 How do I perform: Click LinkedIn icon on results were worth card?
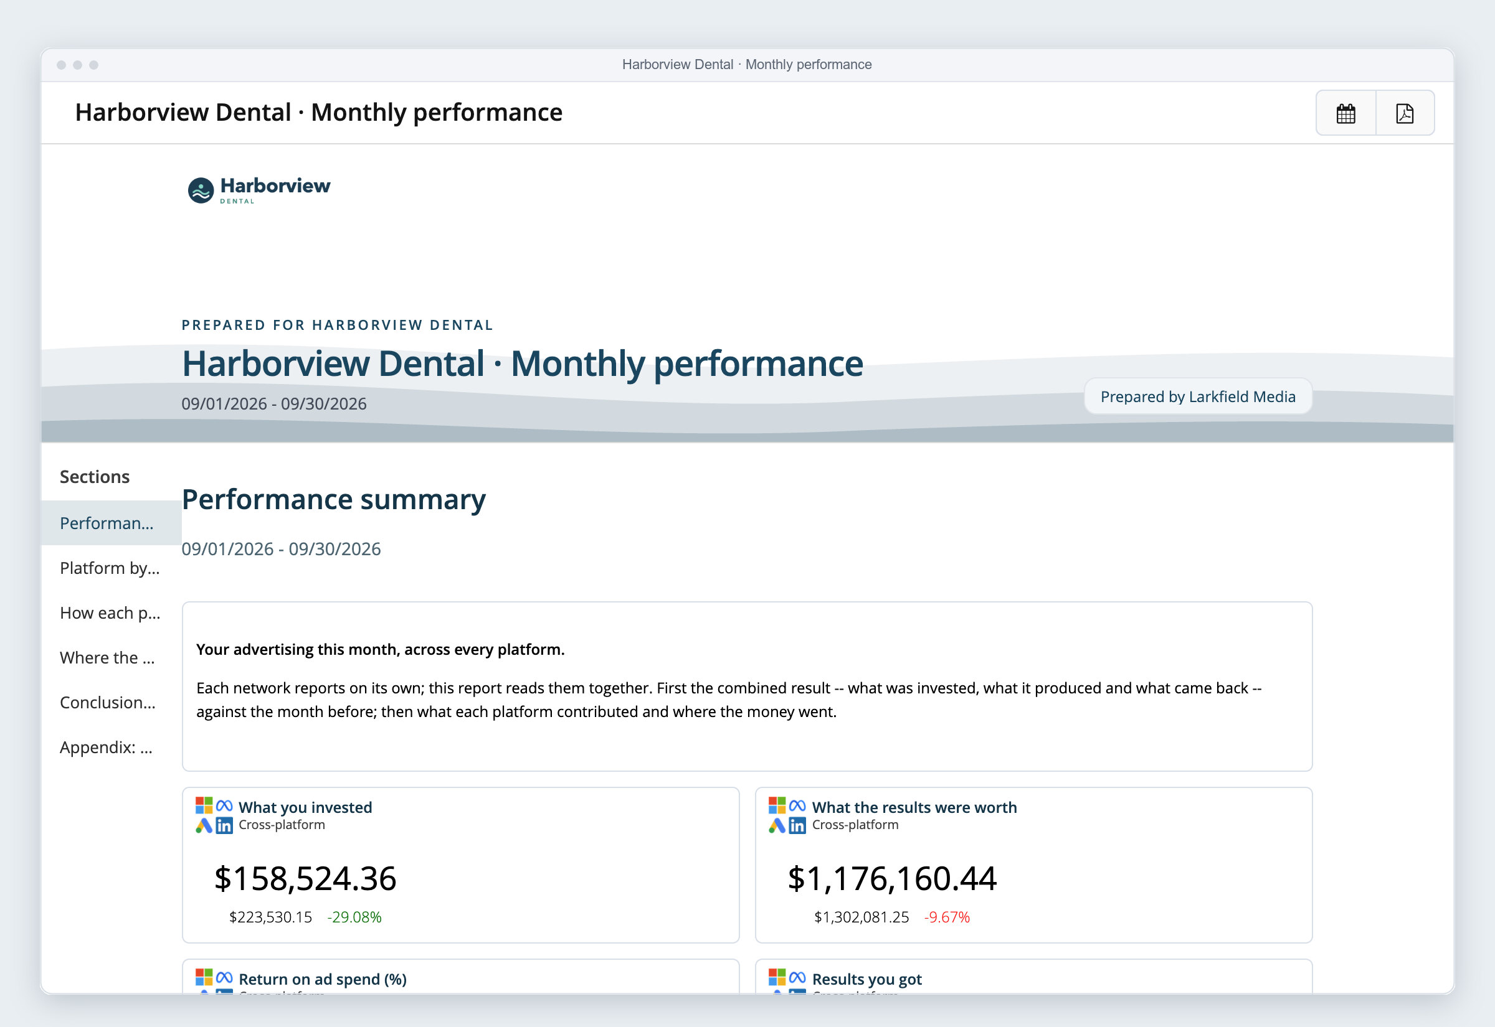[x=797, y=825]
